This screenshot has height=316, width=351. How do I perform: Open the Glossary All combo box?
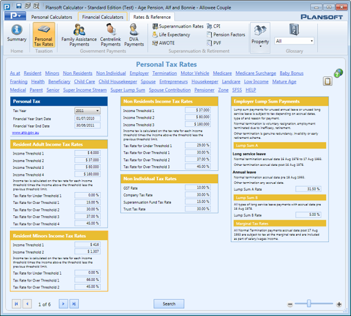click(295, 41)
